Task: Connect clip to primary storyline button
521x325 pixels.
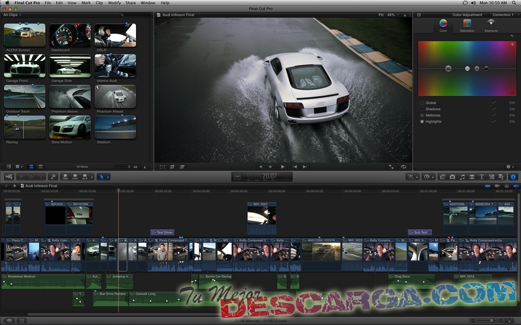Action: pos(65,177)
